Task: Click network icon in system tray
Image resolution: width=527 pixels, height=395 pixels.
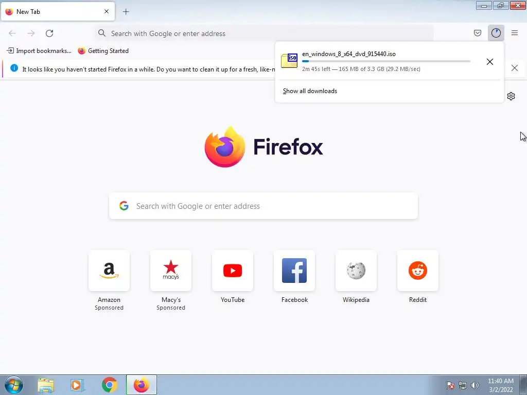Action: click(x=463, y=385)
